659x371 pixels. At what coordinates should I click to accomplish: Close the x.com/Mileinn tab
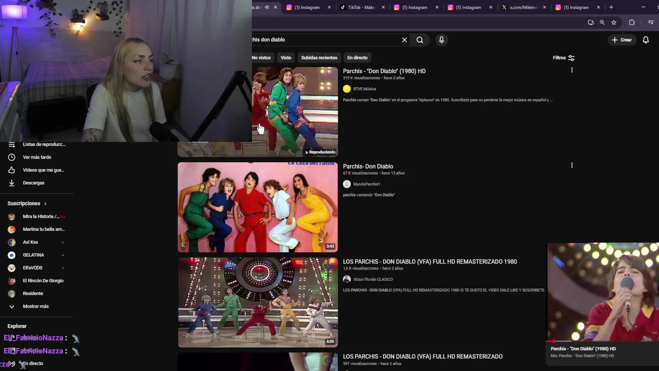click(545, 7)
